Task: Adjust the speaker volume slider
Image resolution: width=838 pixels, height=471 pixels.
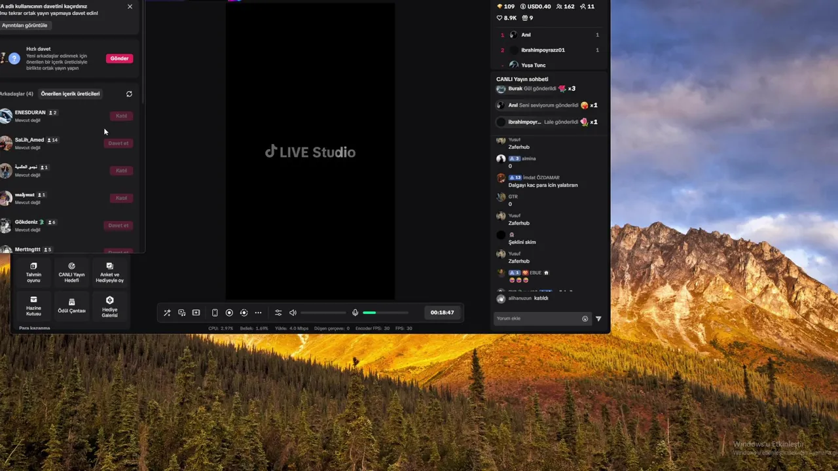Action: pyautogui.click(x=323, y=313)
